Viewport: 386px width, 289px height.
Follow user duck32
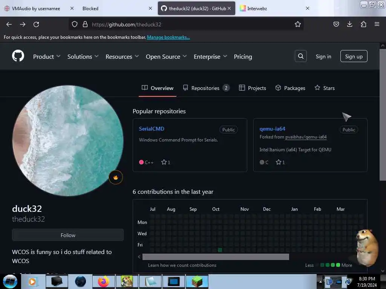click(68, 235)
